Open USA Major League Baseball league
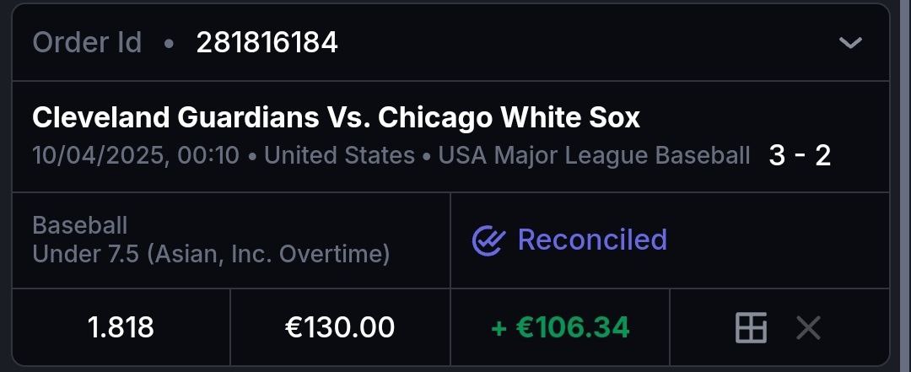Viewport: 911px width, 372px height. 594,156
